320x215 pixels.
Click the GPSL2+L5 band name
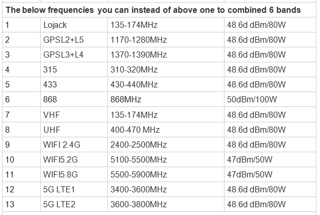click(x=63, y=40)
